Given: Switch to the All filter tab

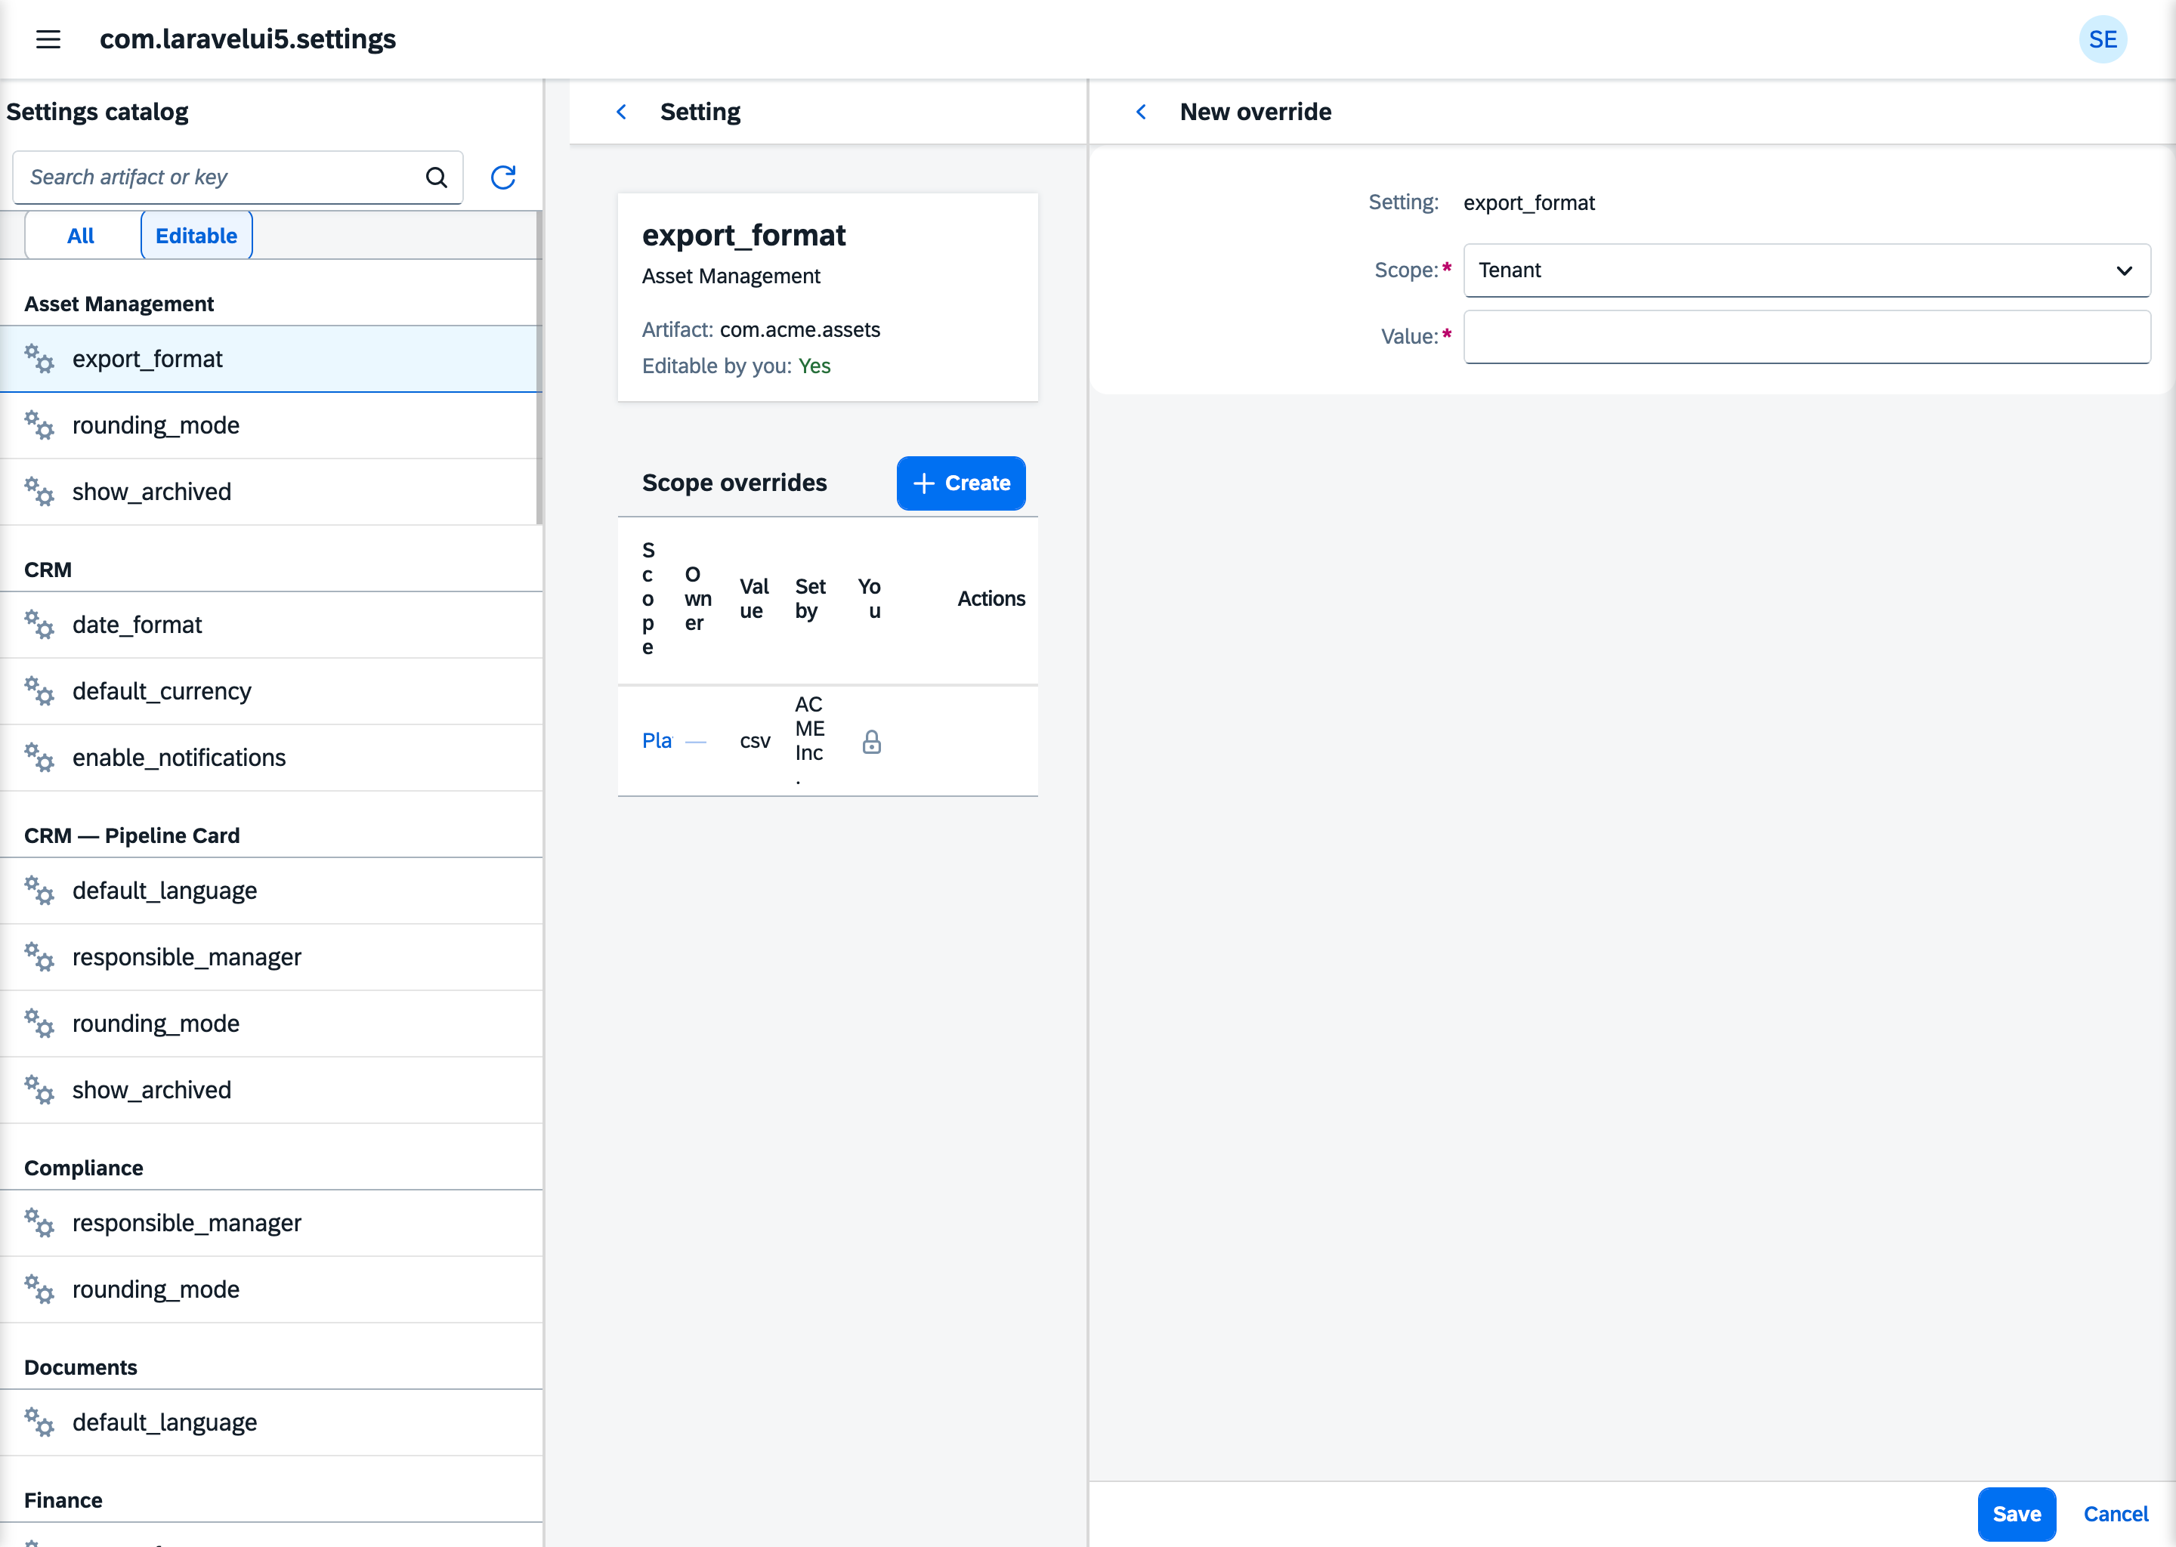Looking at the screenshot, I should point(81,235).
